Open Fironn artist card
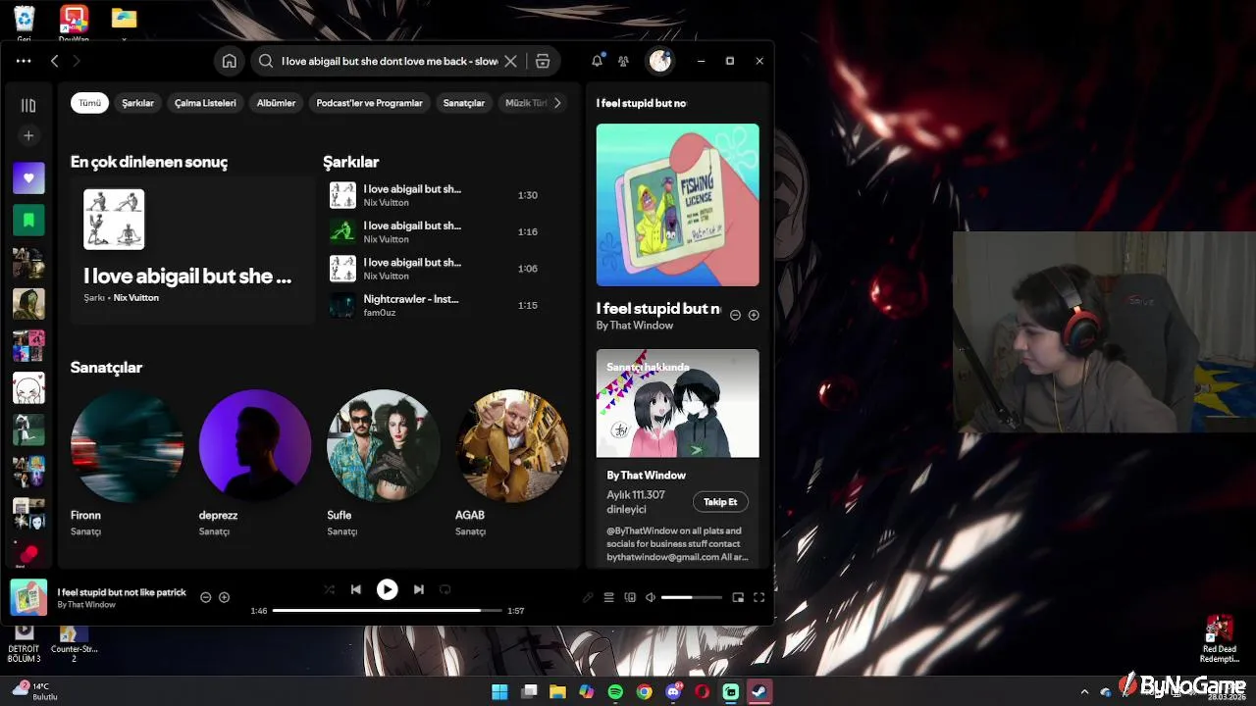This screenshot has height=706, width=1256. 127,463
